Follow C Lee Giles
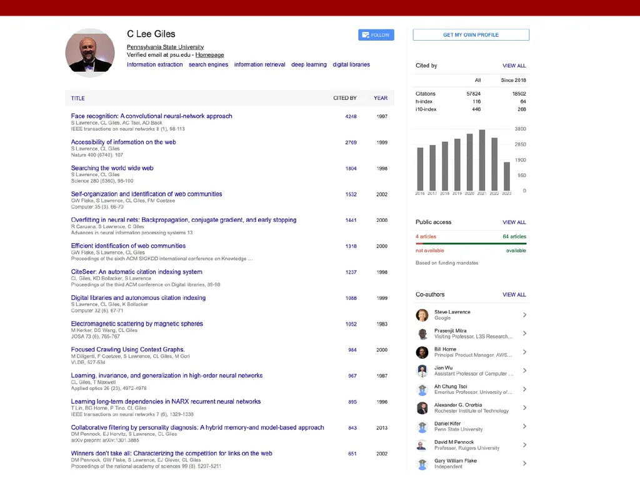The width and height of the screenshot is (640, 480). pyautogui.click(x=376, y=35)
